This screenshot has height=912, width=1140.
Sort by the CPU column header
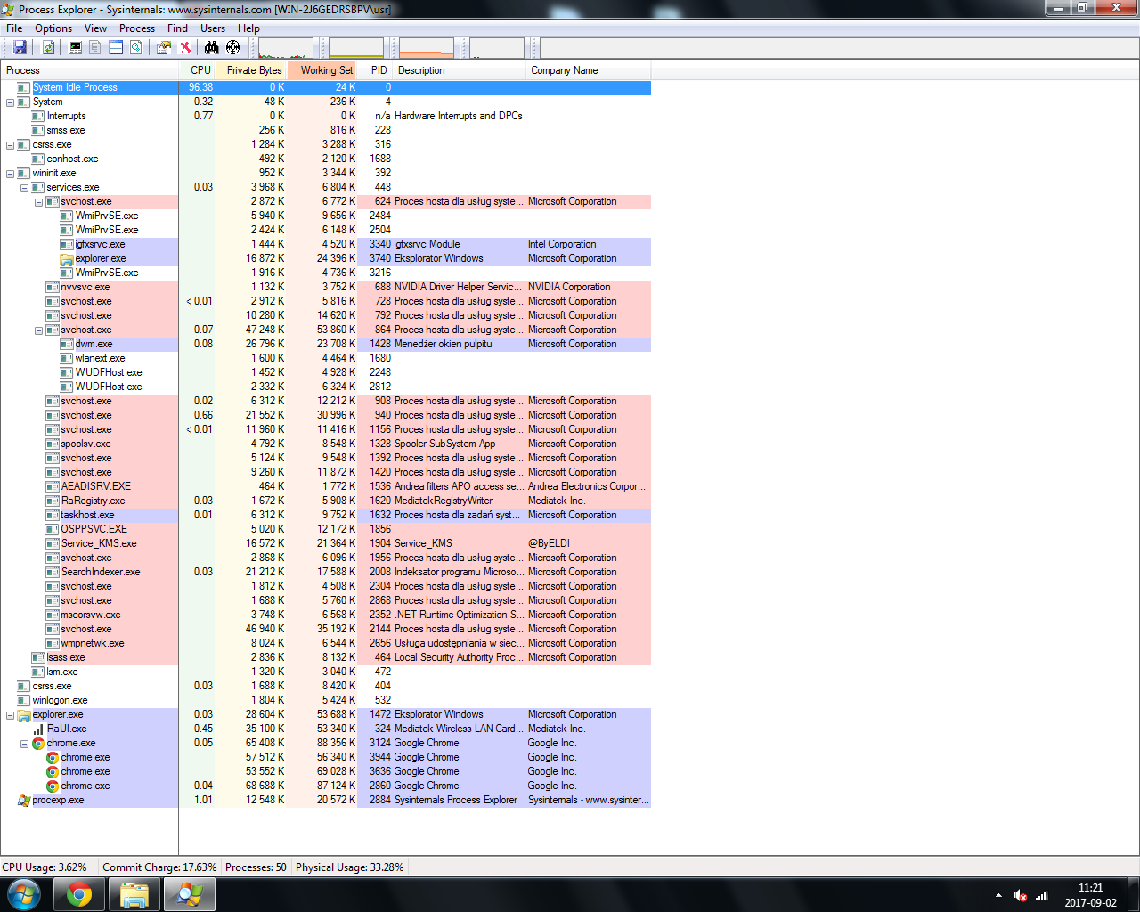tap(197, 70)
